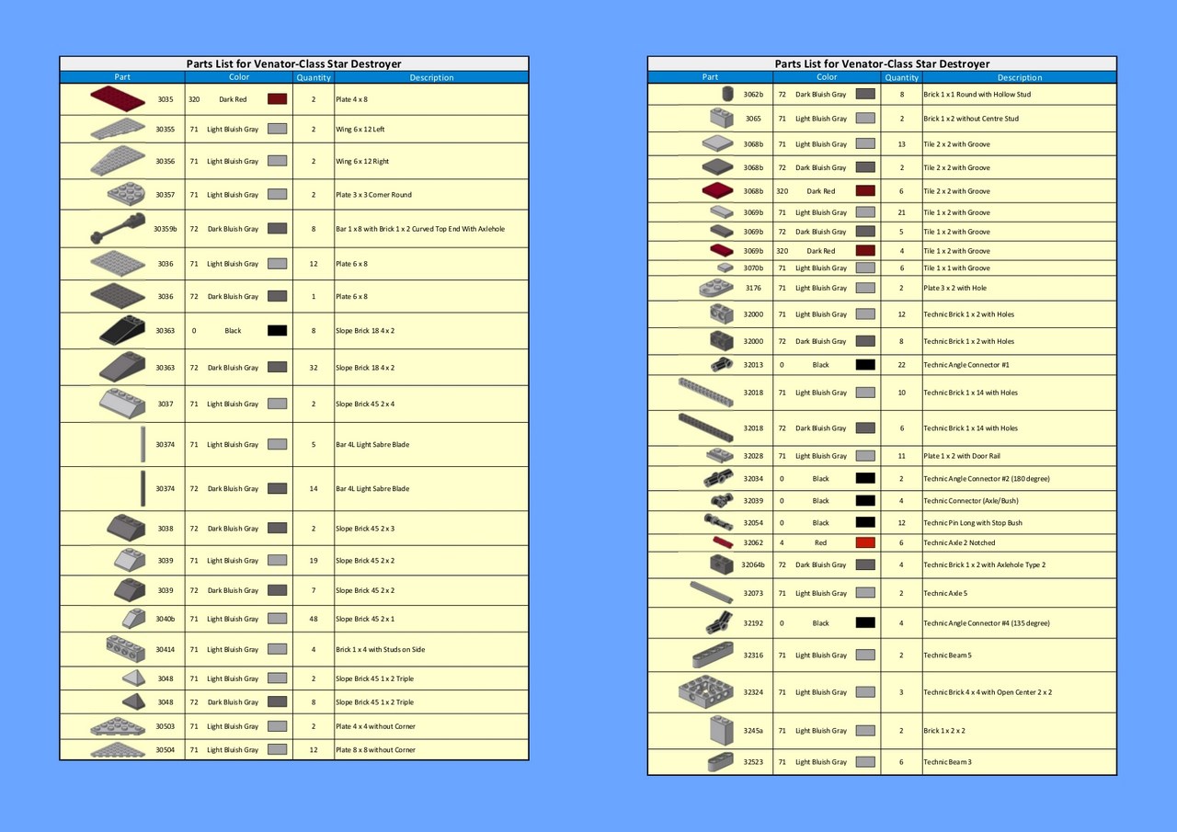The width and height of the screenshot is (1177, 832).
Task: Select the Plate 8 x 8 without Corner image
Action: pos(118,749)
